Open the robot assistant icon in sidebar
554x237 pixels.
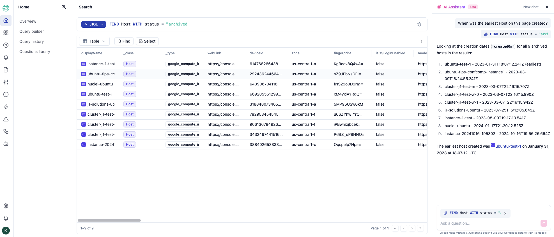pyautogui.click(x=6, y=144)
